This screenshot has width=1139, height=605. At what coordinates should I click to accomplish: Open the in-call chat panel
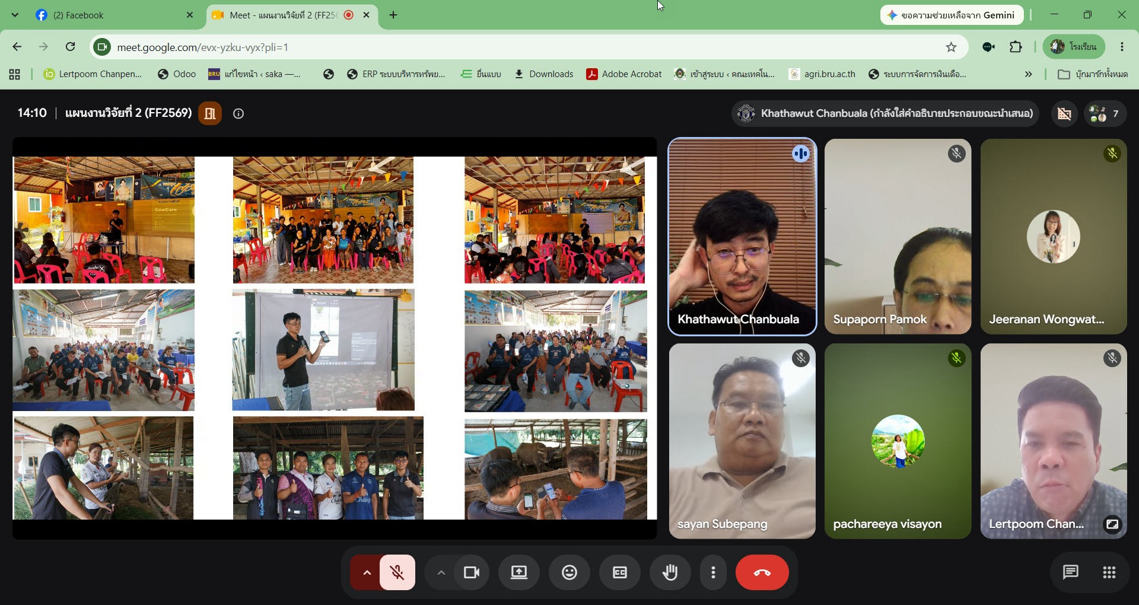(1070, 572)
